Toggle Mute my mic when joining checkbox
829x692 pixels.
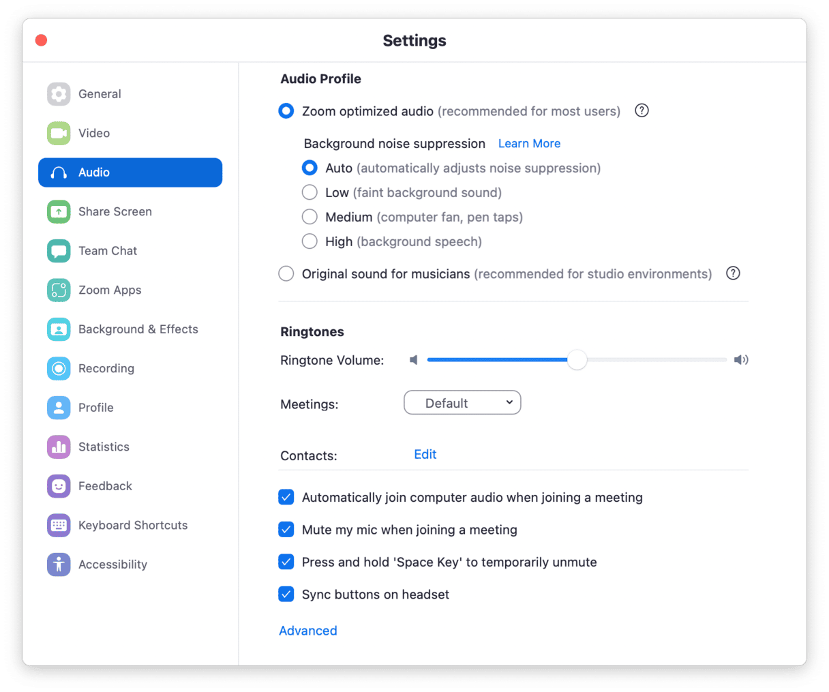[x=286, y=530]
